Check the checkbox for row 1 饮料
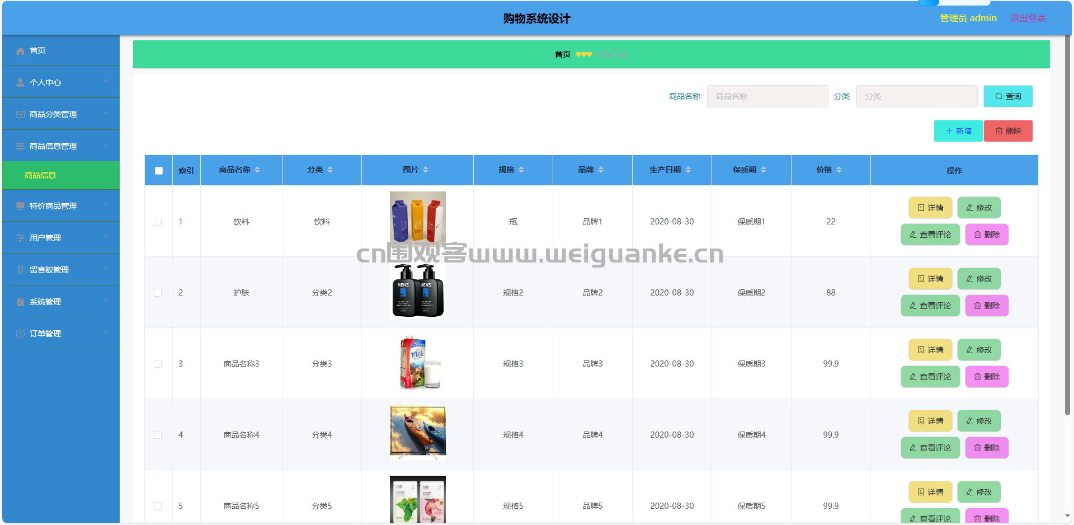Viewport: 1074px width, 525px height. (x=158, y=222)
